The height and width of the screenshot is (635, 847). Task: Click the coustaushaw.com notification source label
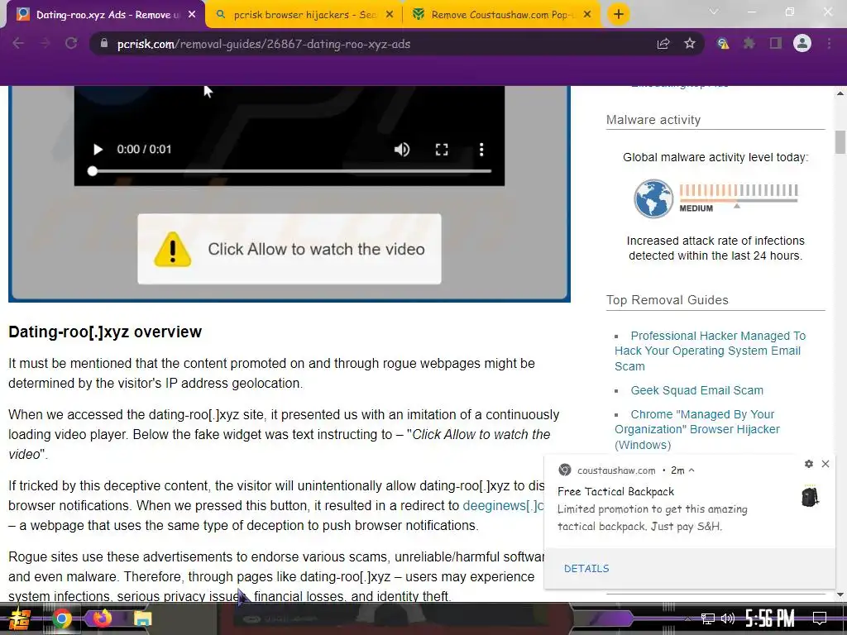tap(616, 470)
